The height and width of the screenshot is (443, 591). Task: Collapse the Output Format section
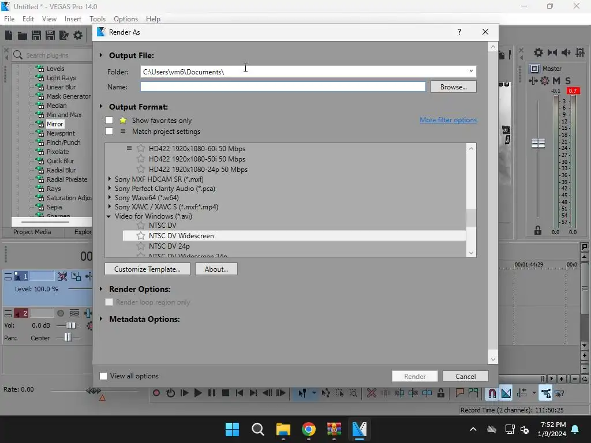pos(101,107)
